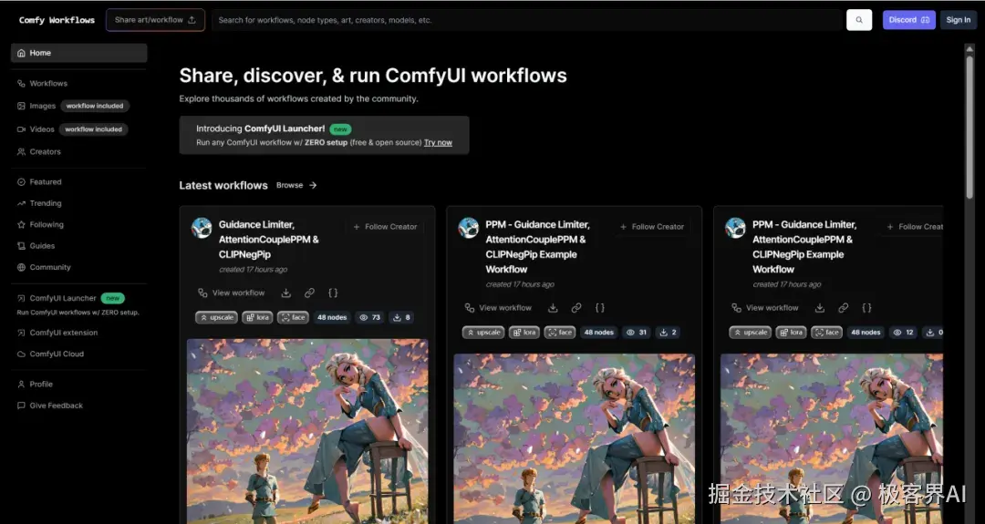Open ComfyUI Launcher sidebar item
This screenshot has height=524, width=985.
(x=57, y=298)
